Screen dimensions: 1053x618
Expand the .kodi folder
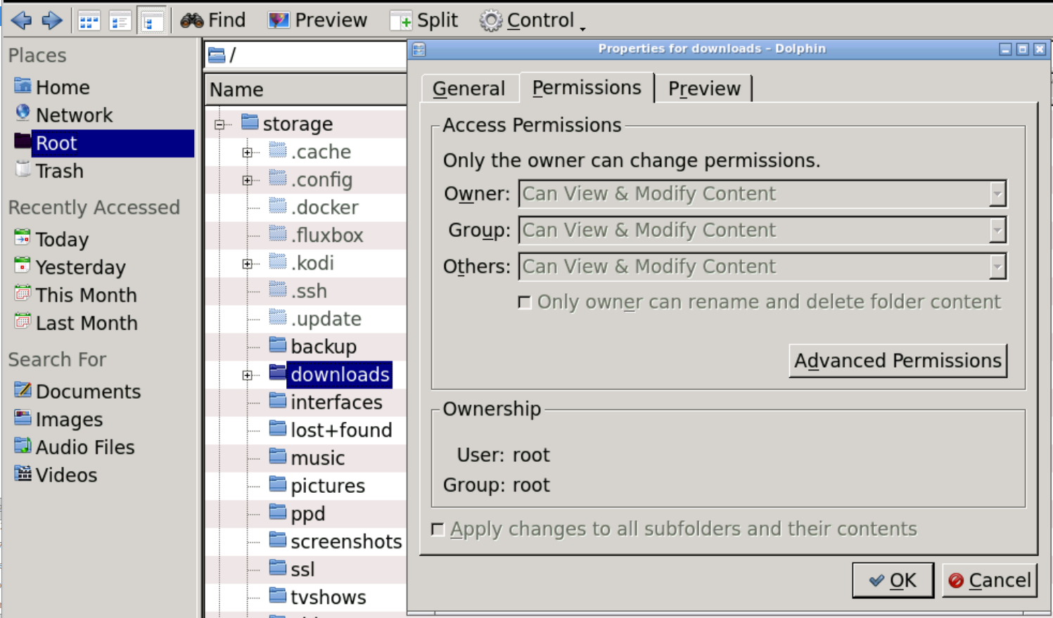(248, 264)
